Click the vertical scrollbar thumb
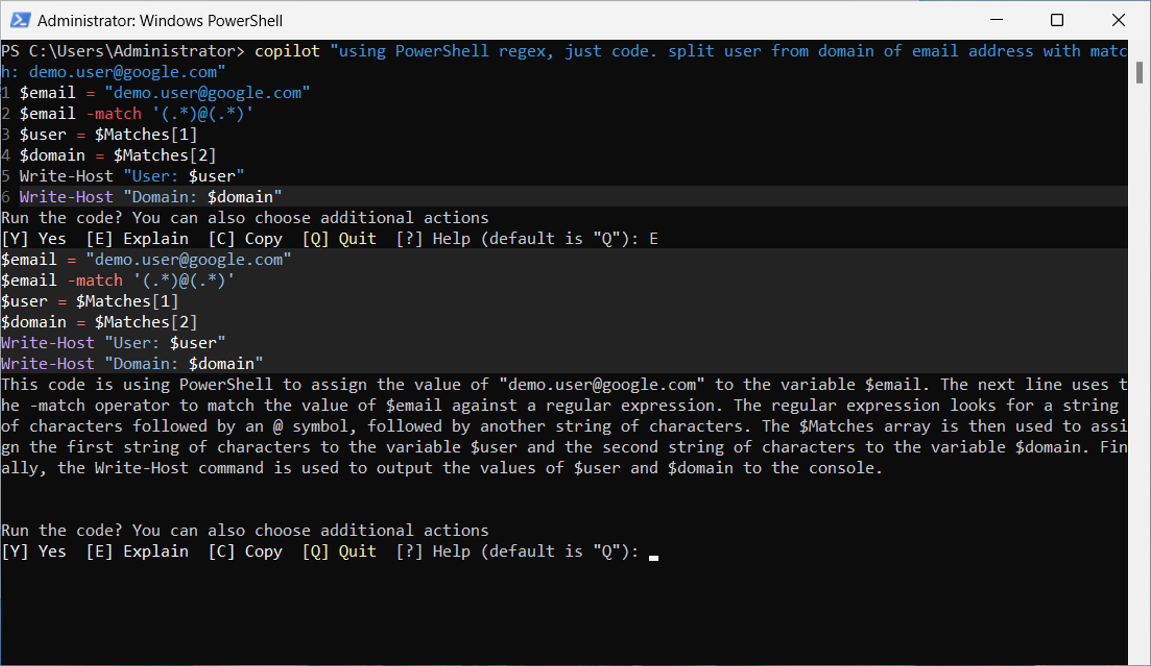1151x666 pixels. pos(1139,72)
